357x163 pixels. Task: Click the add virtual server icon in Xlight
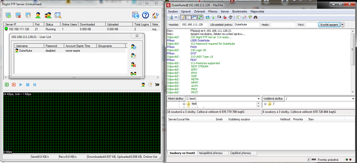8,15
